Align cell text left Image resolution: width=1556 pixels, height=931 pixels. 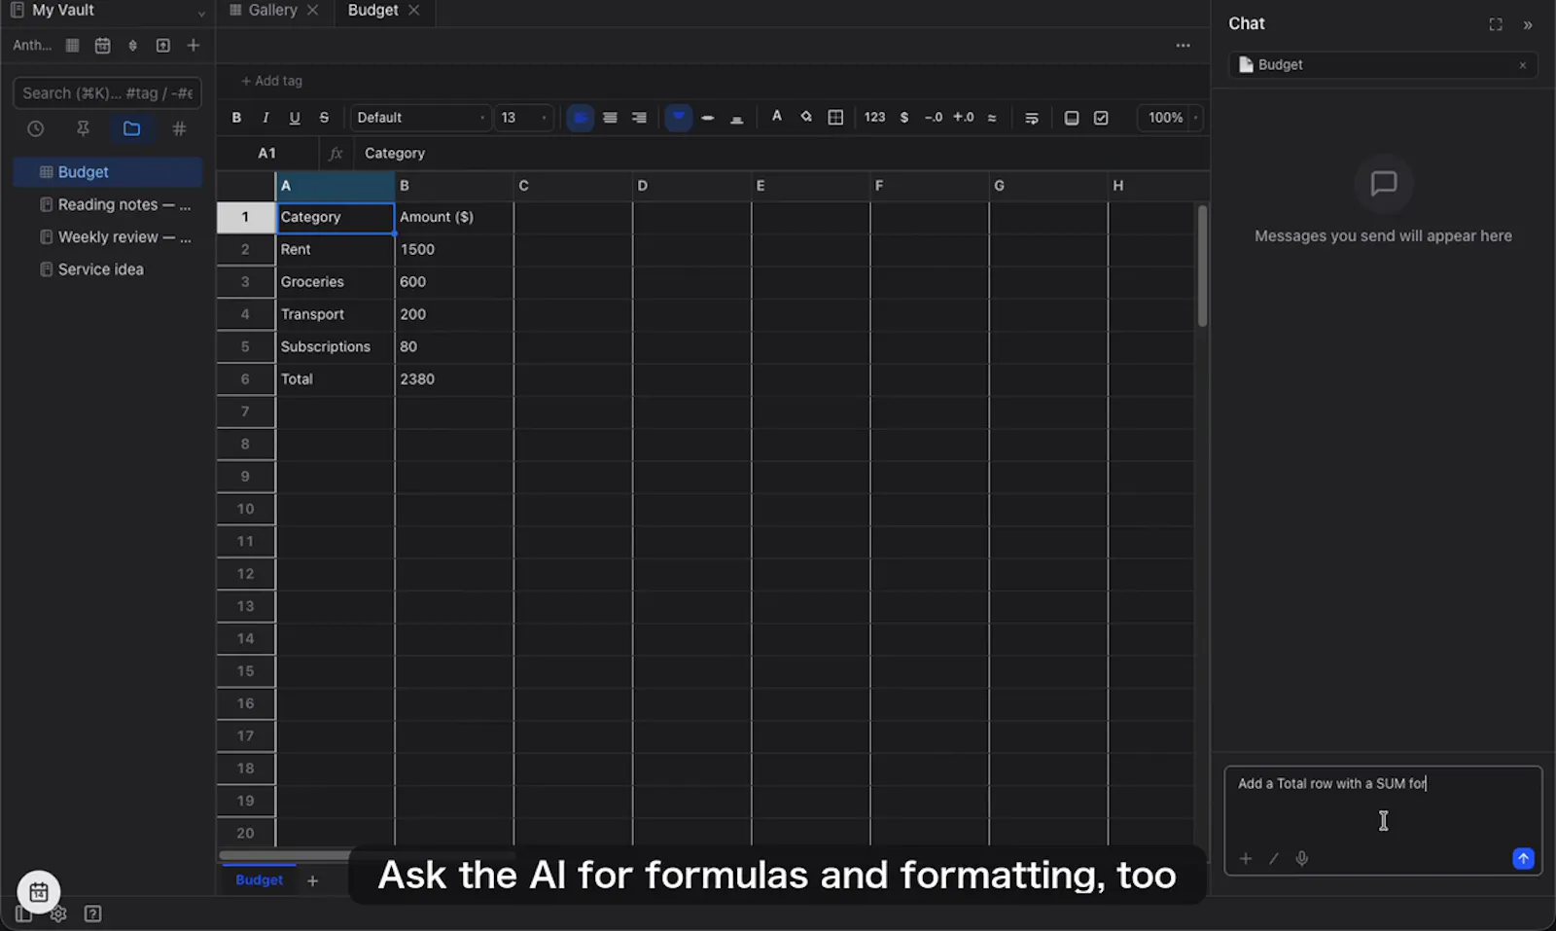[581, 118]
